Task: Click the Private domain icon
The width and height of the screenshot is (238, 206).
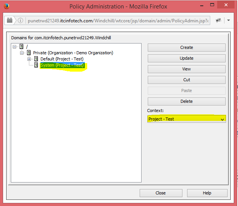Action: coord(29,53)
